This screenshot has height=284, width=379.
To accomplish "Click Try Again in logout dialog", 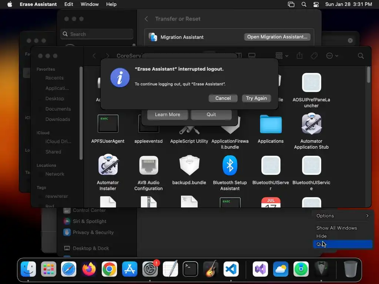I will click(256, 98).
